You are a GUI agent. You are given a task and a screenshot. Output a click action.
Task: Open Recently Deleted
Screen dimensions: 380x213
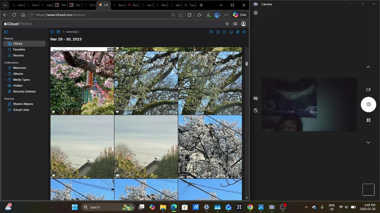pos(24,91)
